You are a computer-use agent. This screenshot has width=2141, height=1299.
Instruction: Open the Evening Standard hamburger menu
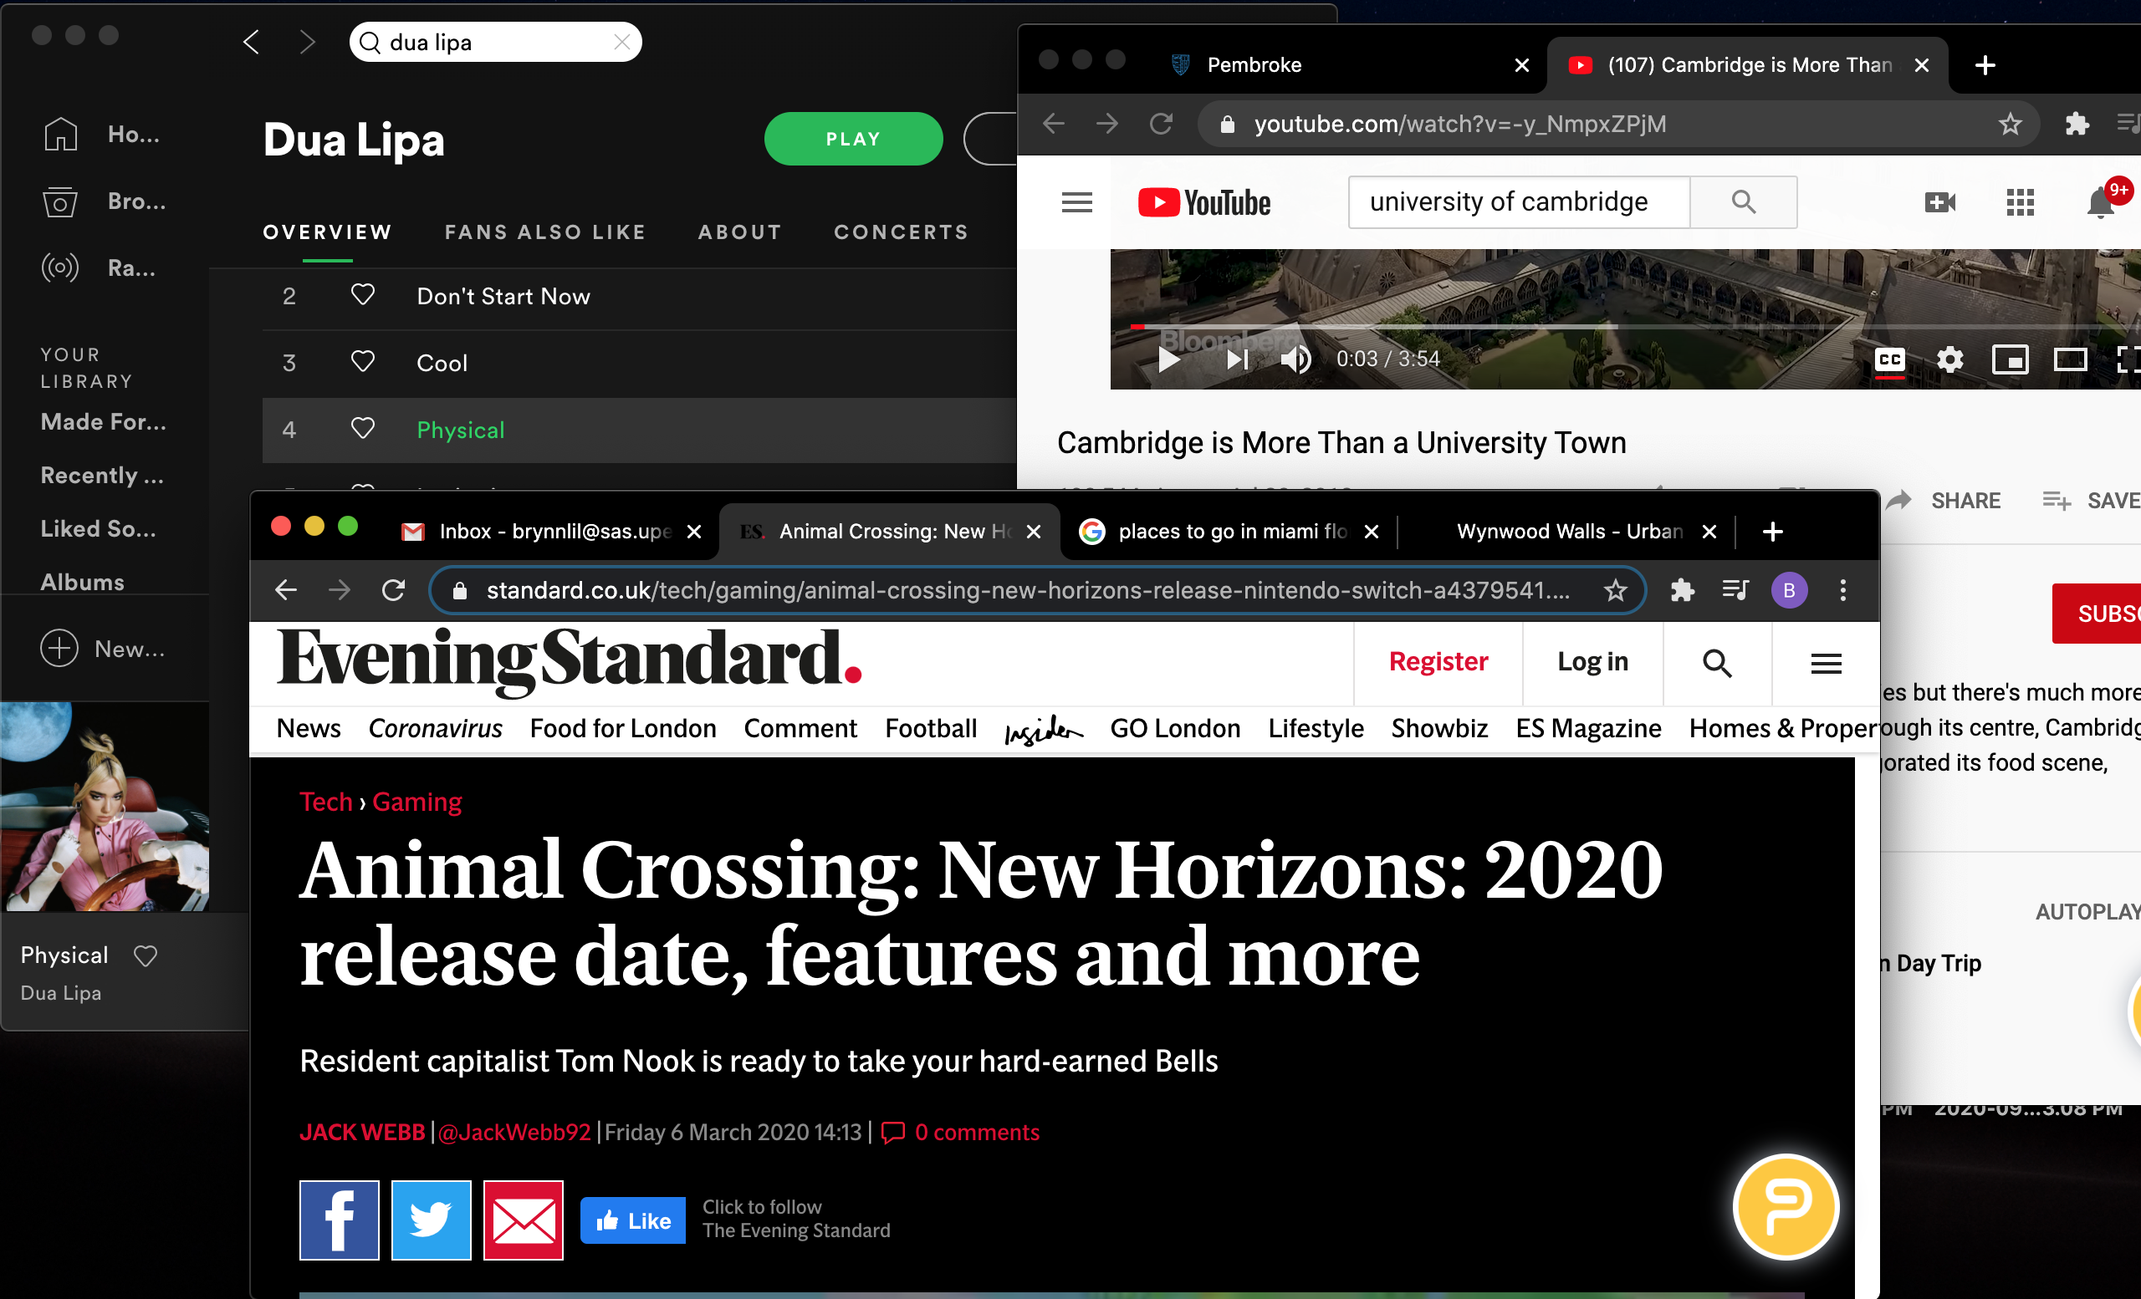pos(1827,664)
